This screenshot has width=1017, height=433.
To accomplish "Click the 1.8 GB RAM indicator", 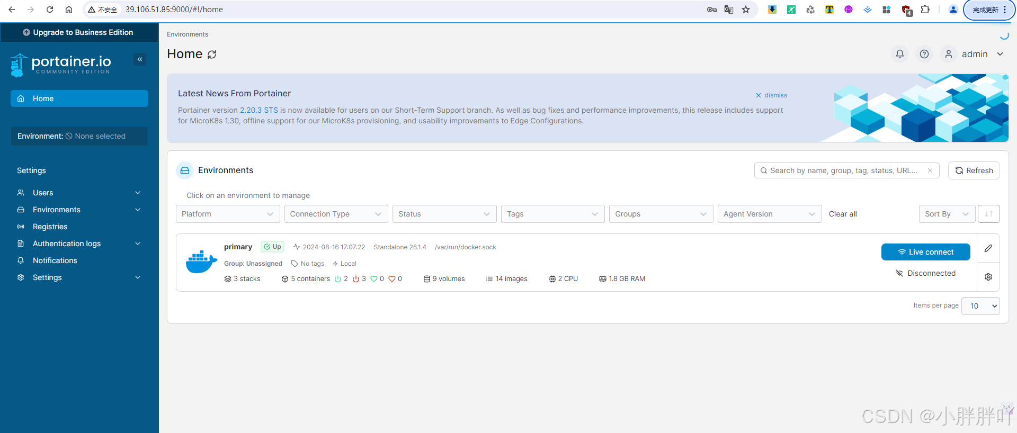I will click(x=622, y=279).
